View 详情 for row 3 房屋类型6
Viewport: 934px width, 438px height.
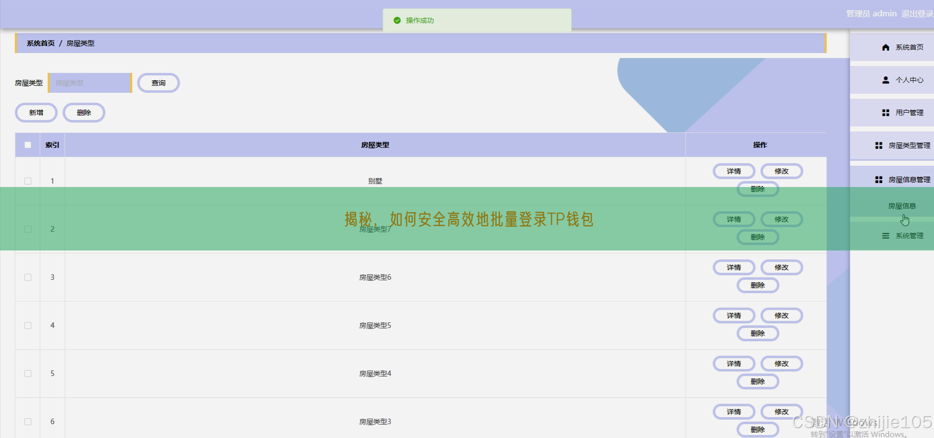734,267
